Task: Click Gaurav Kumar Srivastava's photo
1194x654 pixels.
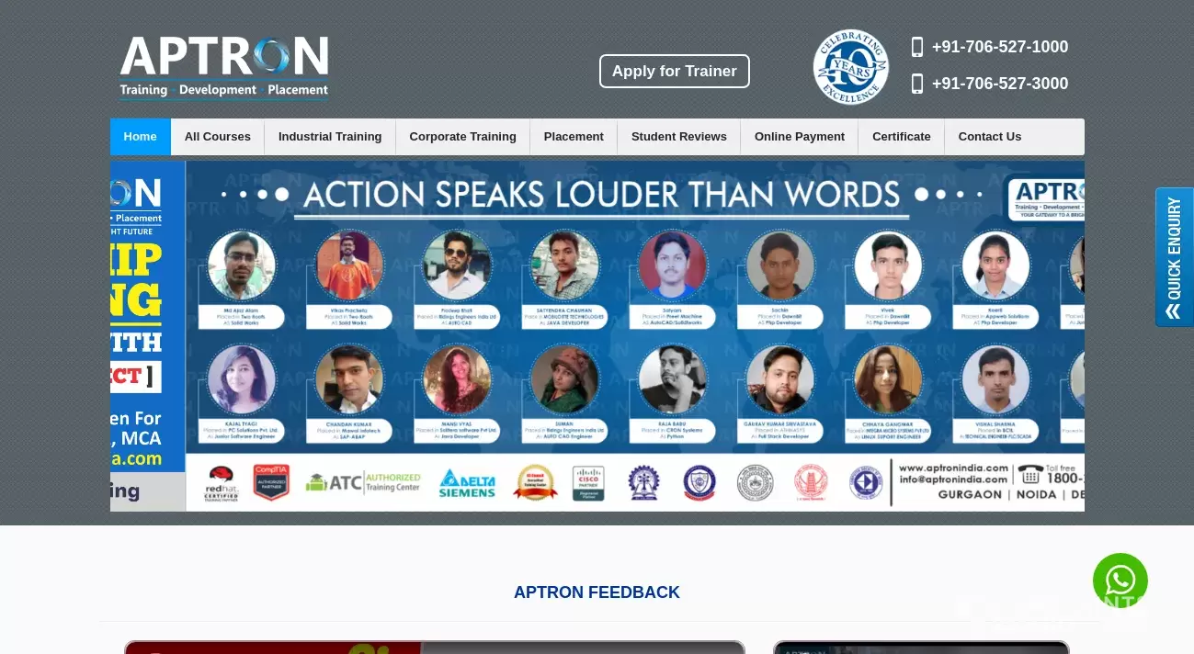Action: (x=779, y=380)
